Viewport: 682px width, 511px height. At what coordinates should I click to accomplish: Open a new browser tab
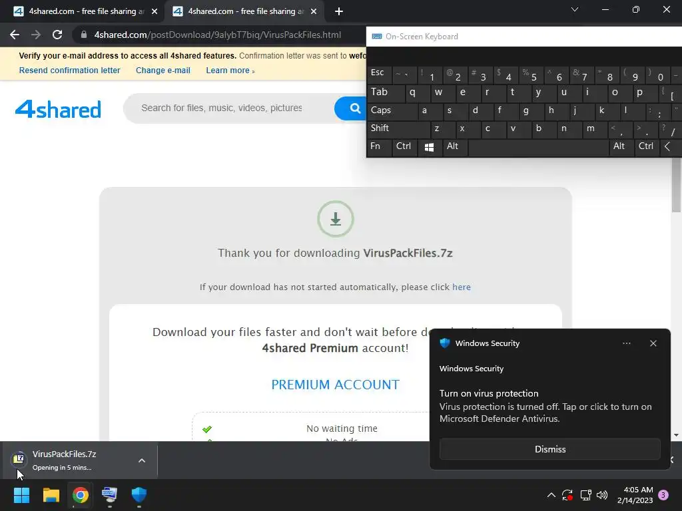[x=339, y=12]
